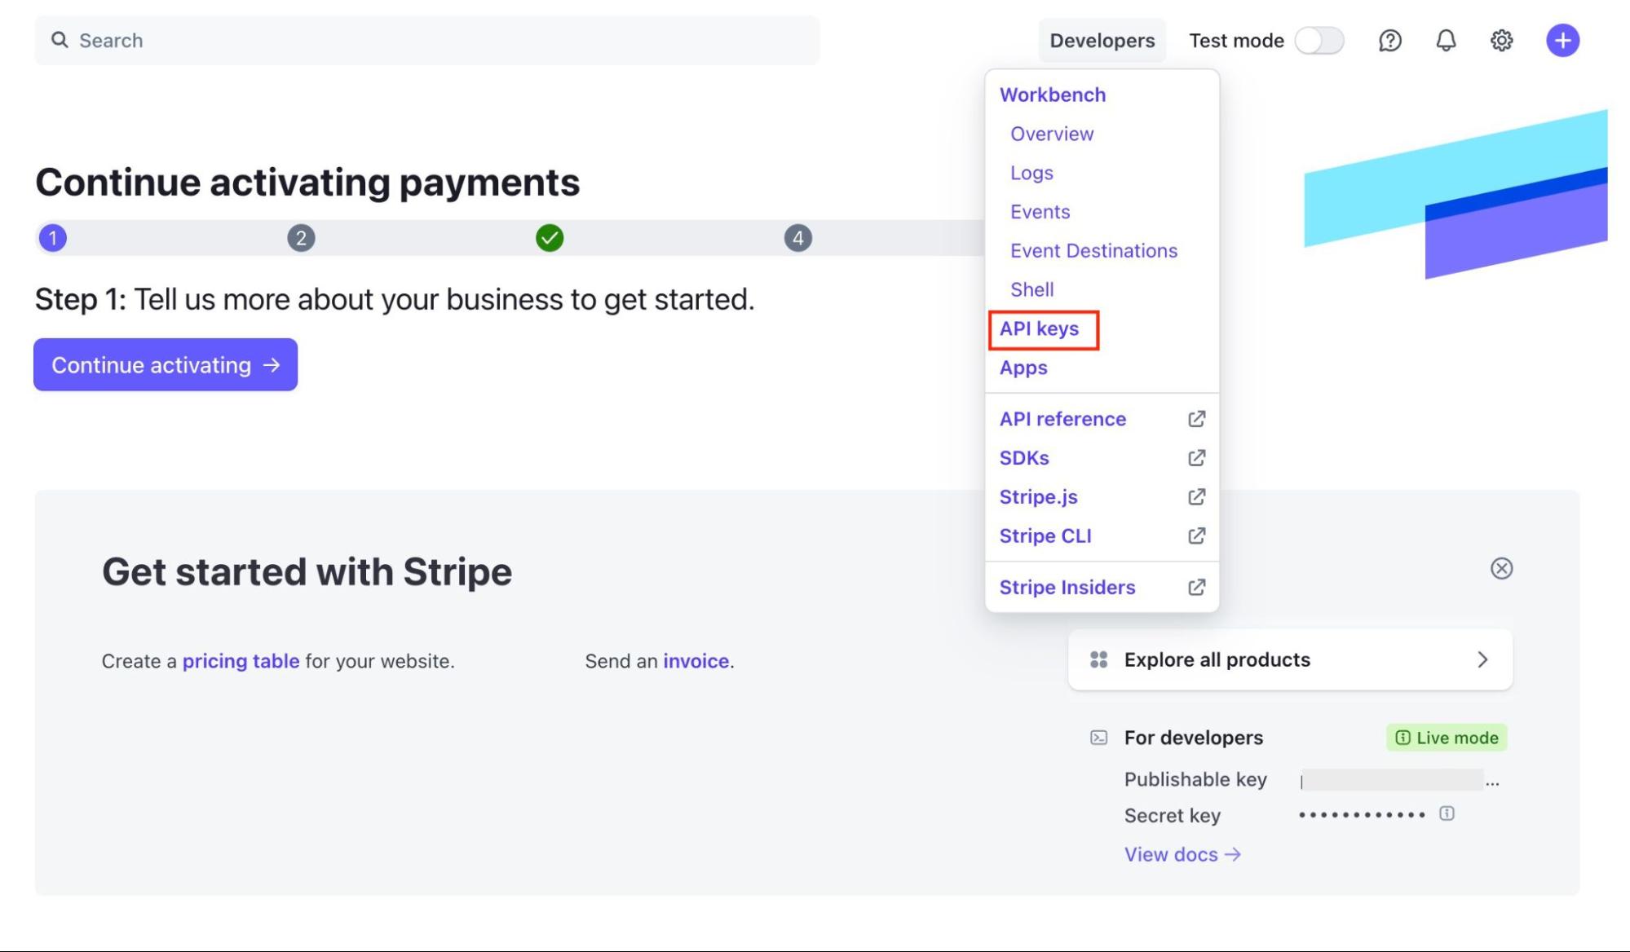Click chevron on Explore all products

point(1482,659)
